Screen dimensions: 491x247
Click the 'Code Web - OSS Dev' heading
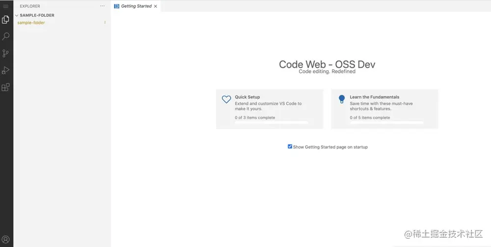327,64
